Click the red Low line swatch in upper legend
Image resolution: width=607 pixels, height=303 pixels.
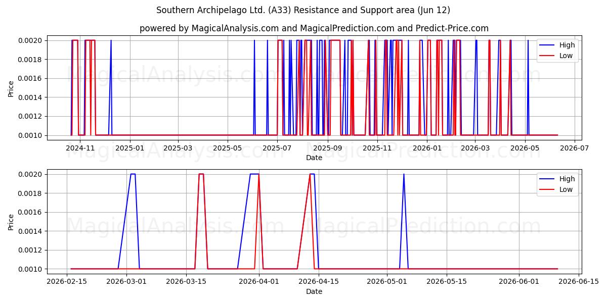click(547, 56)
